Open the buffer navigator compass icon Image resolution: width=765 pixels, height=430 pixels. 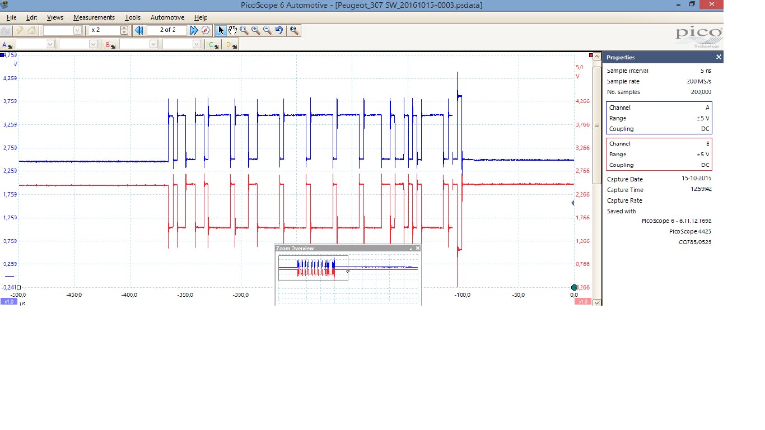coord(205,30)
